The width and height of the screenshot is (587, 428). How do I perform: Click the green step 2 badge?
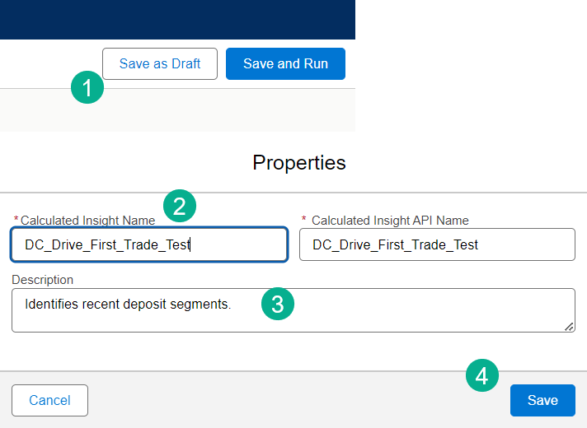click(x=180, y=206)
